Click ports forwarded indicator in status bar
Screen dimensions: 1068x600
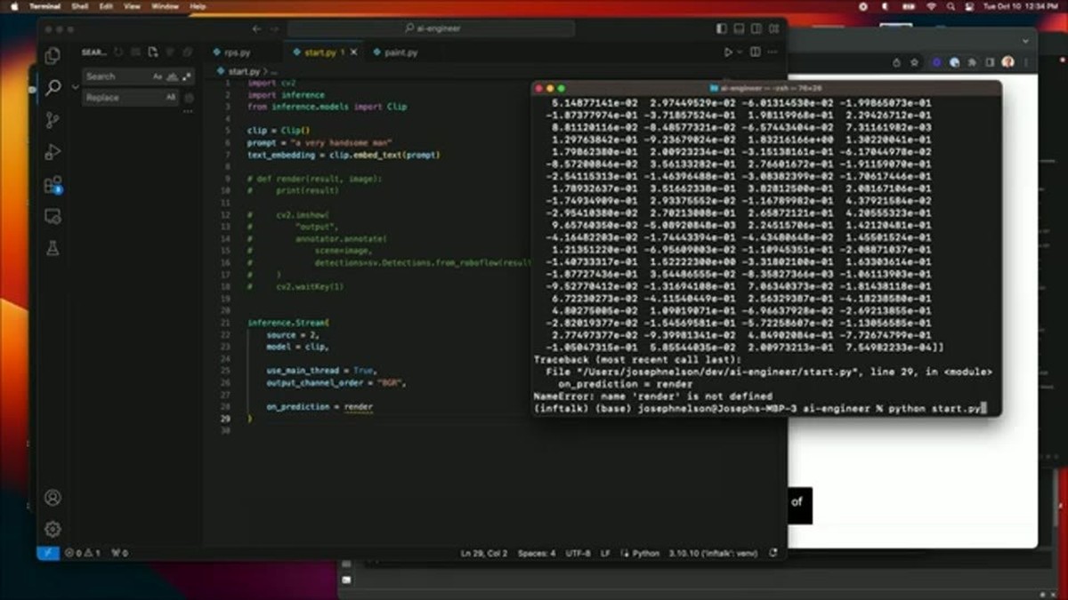[x=118, y=553]
